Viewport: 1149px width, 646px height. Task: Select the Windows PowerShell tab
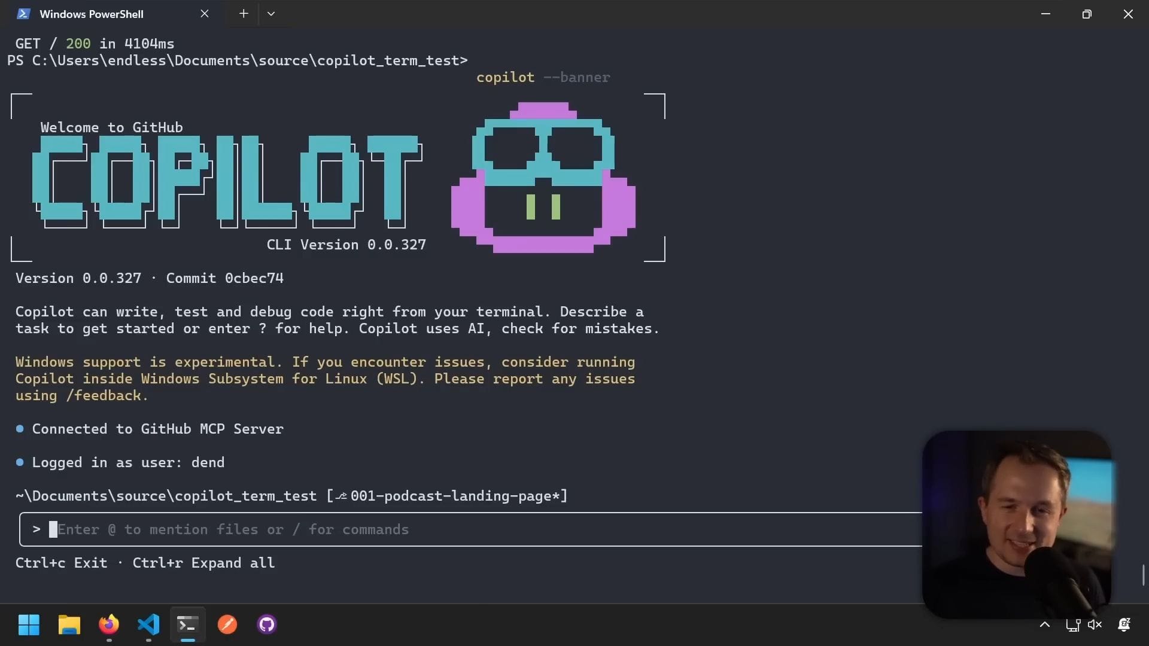(x=92, y=14)
